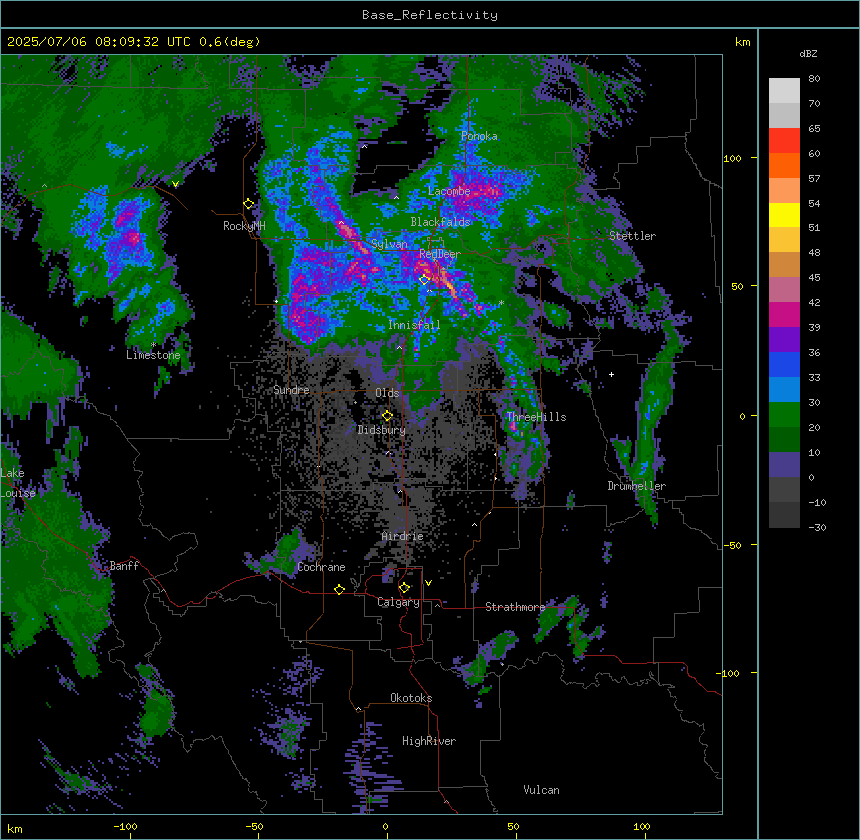Pick the brown 45-48 dBZ legend color
This screenshot has height=840, width=860.
pos(784,264)
